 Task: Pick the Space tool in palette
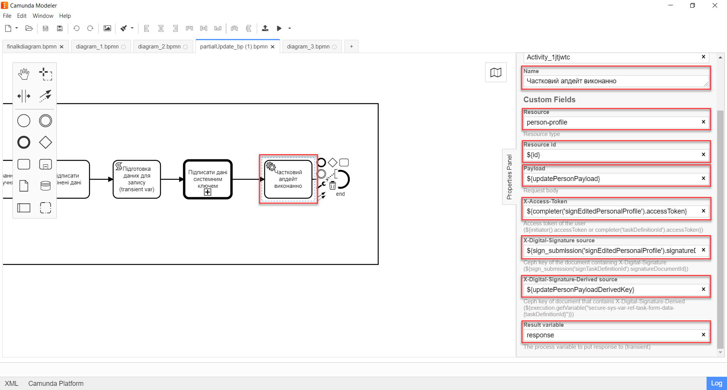click(23, 96)
